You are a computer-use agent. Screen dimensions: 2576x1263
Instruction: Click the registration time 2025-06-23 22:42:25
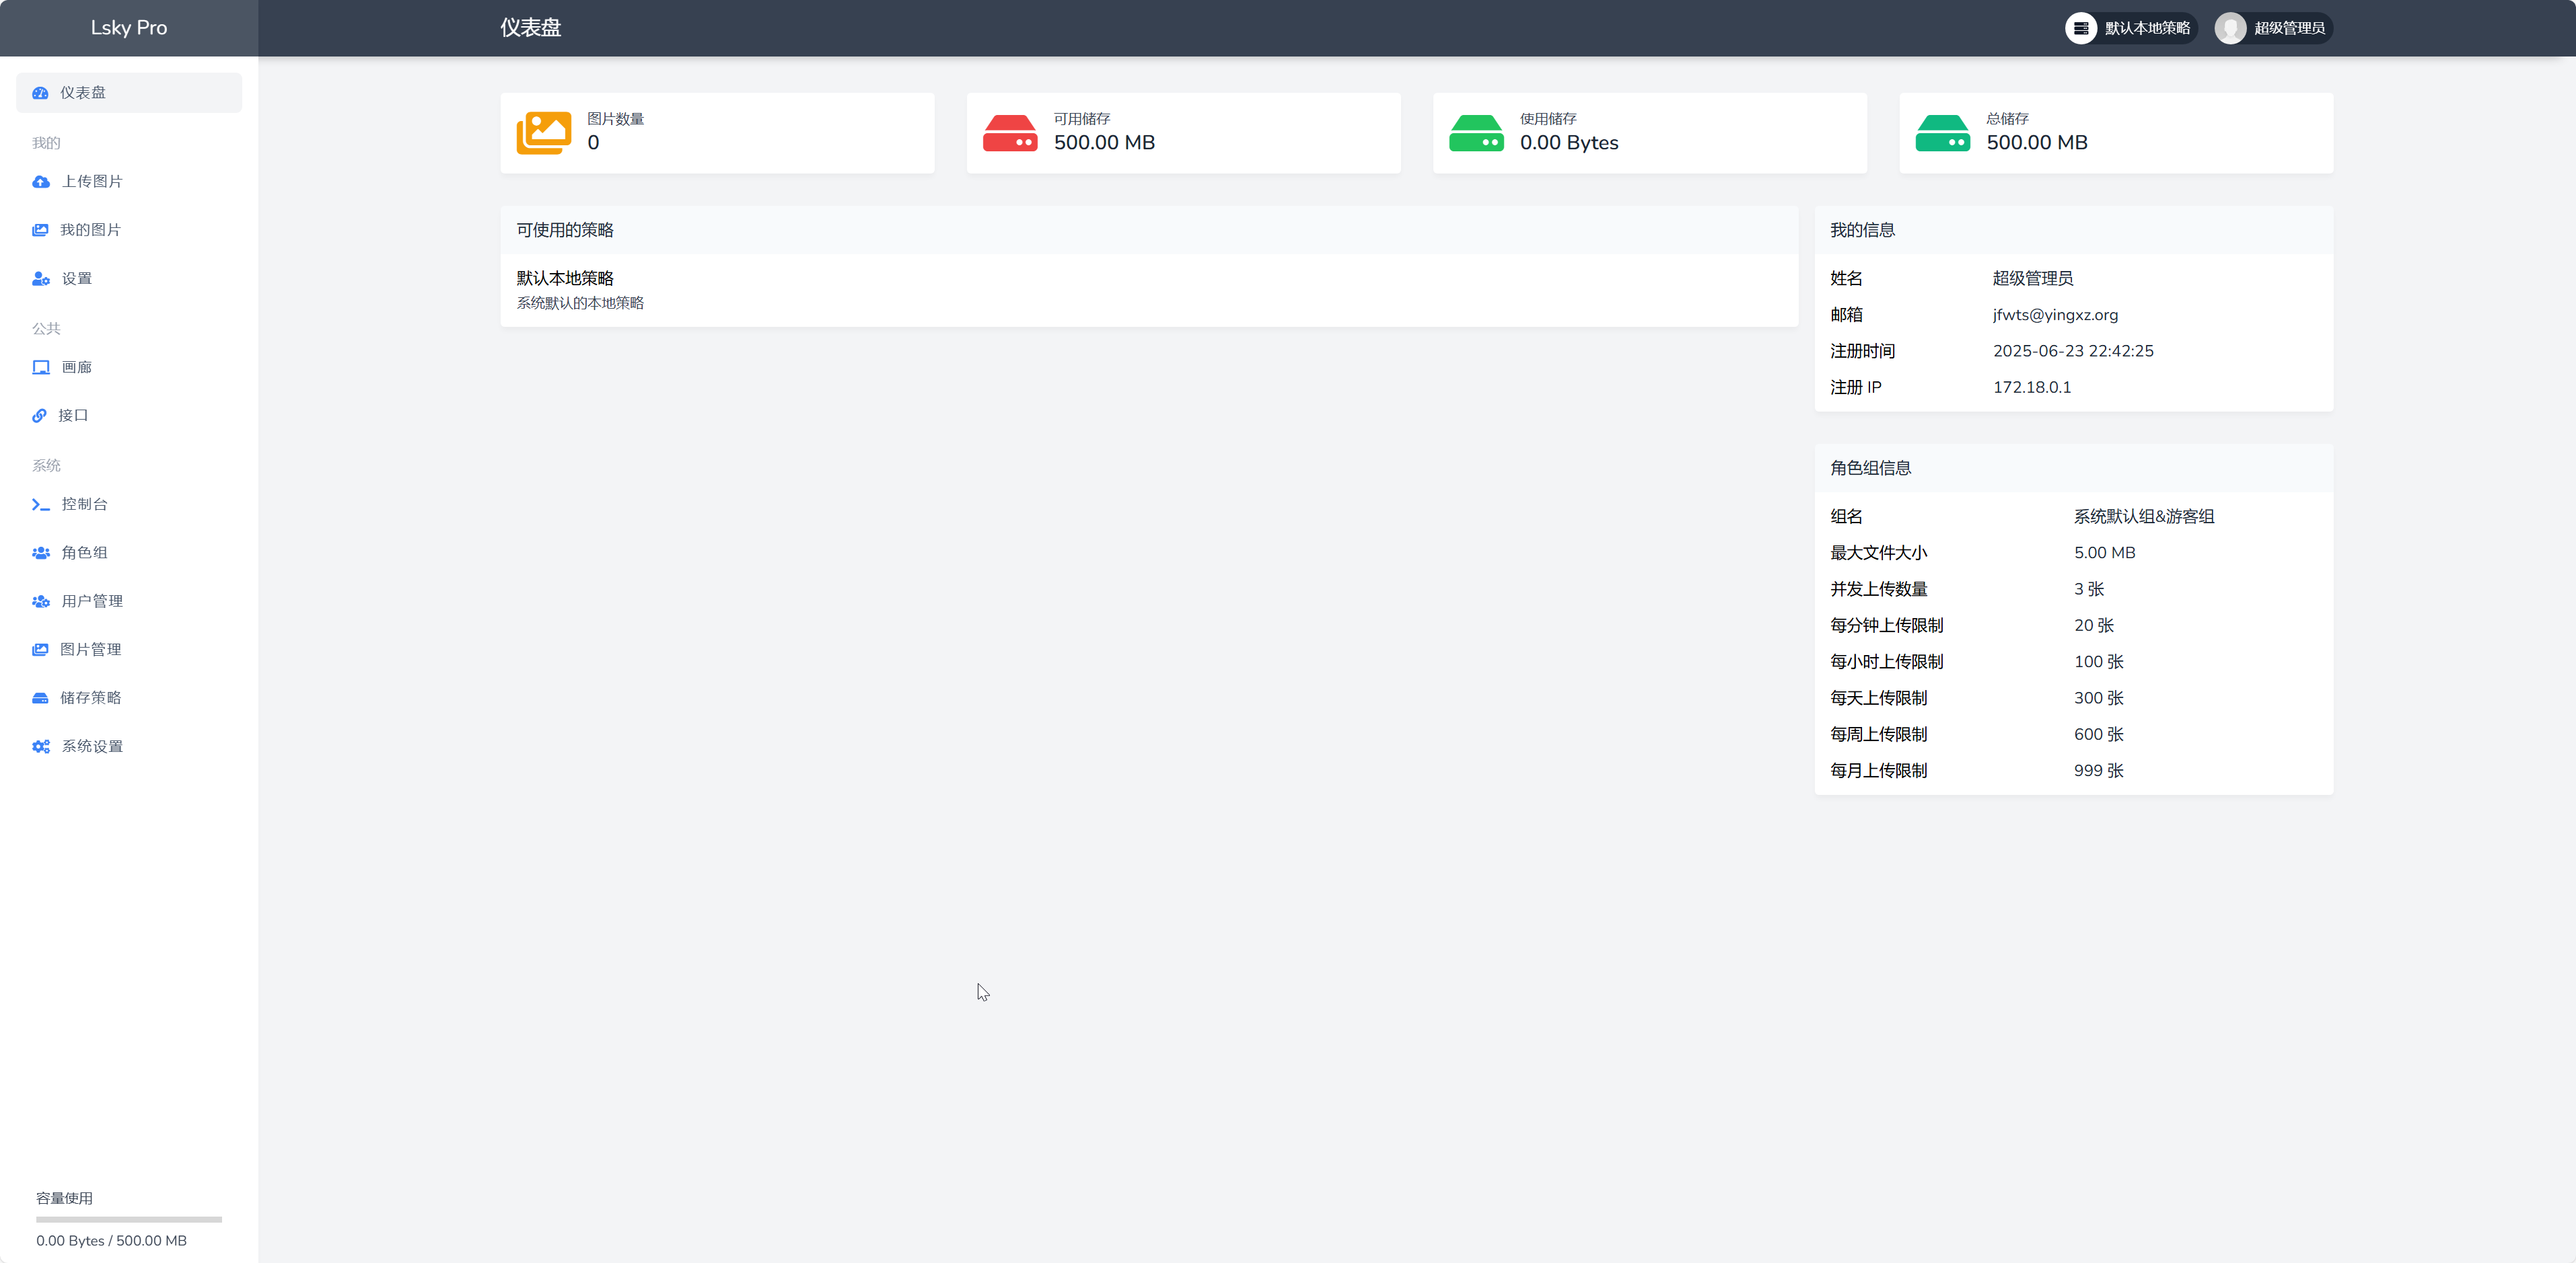(2073, 351)
